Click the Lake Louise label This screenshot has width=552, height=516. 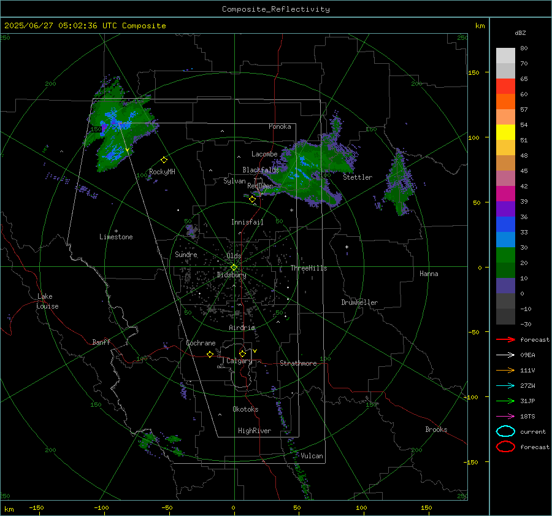point(47,301)
